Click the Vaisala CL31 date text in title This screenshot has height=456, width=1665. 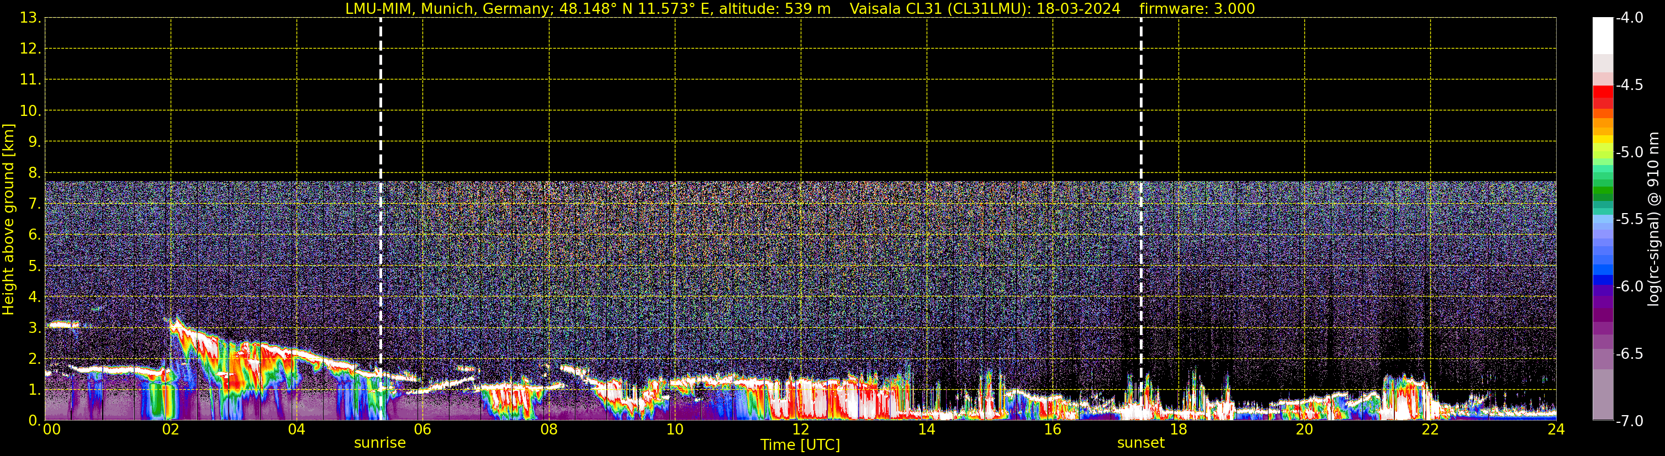pos(985,9)
